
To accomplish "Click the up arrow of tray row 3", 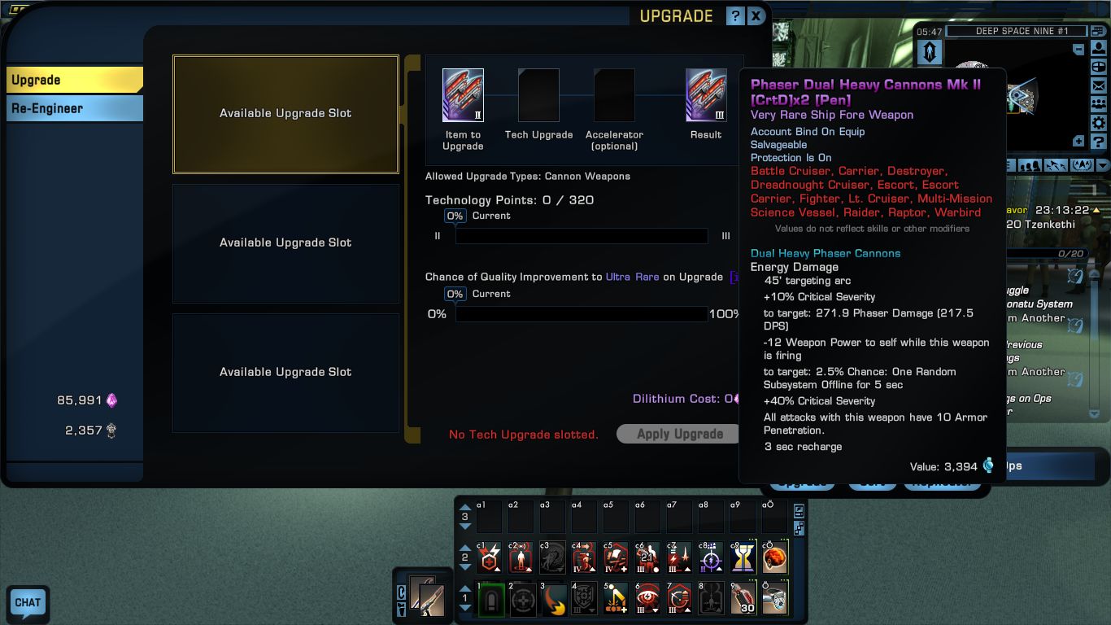I will pyautogui.click(x=465, y=507).
